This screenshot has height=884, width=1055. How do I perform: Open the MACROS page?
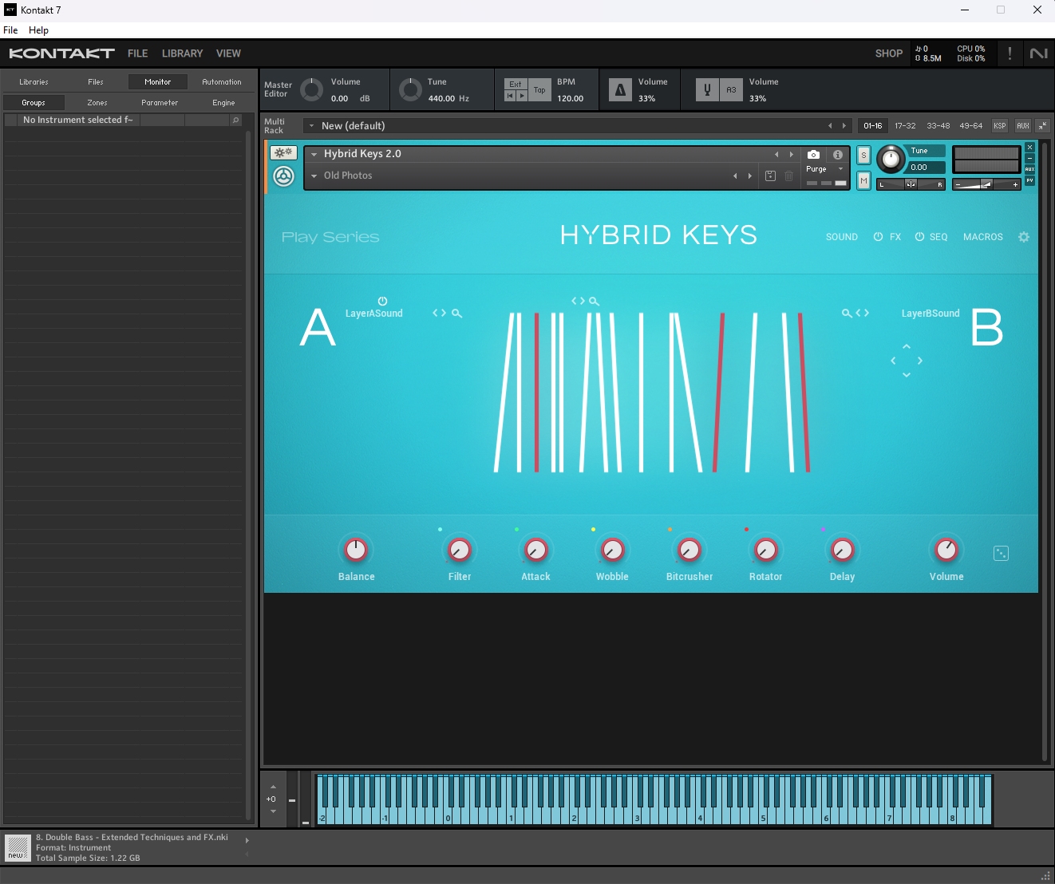click(x=982, y=237)
